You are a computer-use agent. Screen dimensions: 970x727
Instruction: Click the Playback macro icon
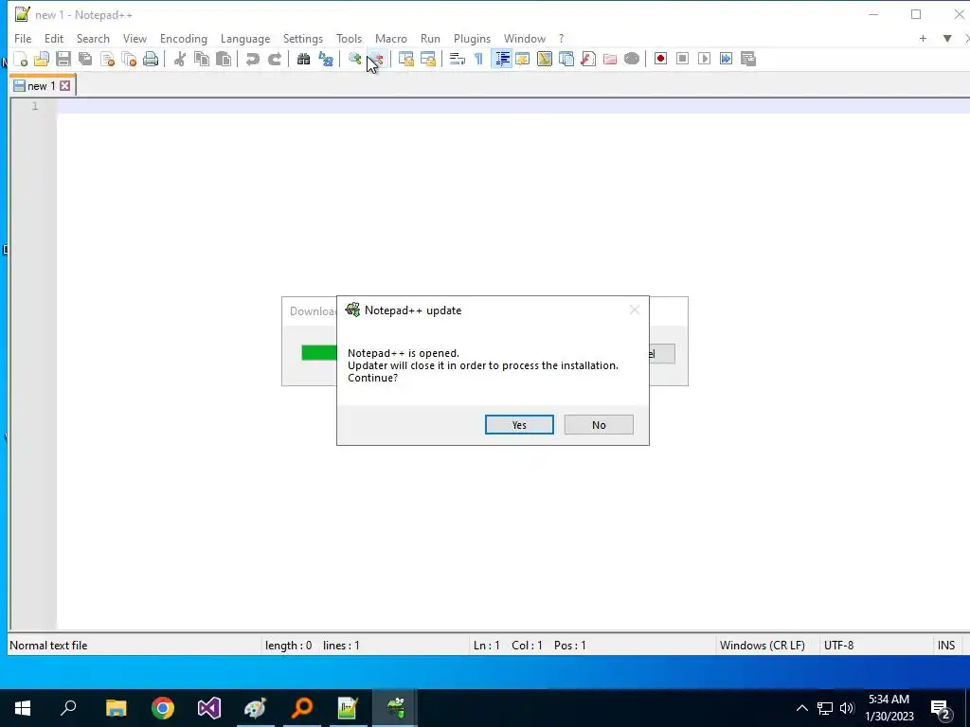click(704, 60)
